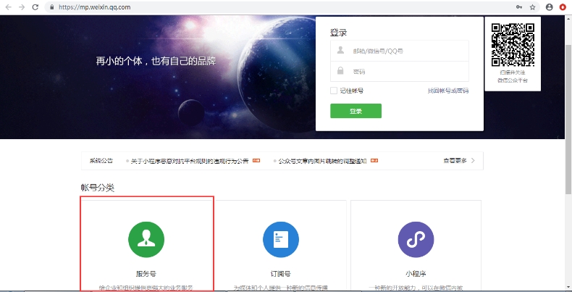Click the red extension icon in toolbar

tap(563, 7)
